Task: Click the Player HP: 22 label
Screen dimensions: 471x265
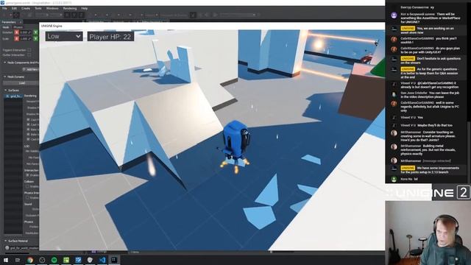Action: [110, 37]
